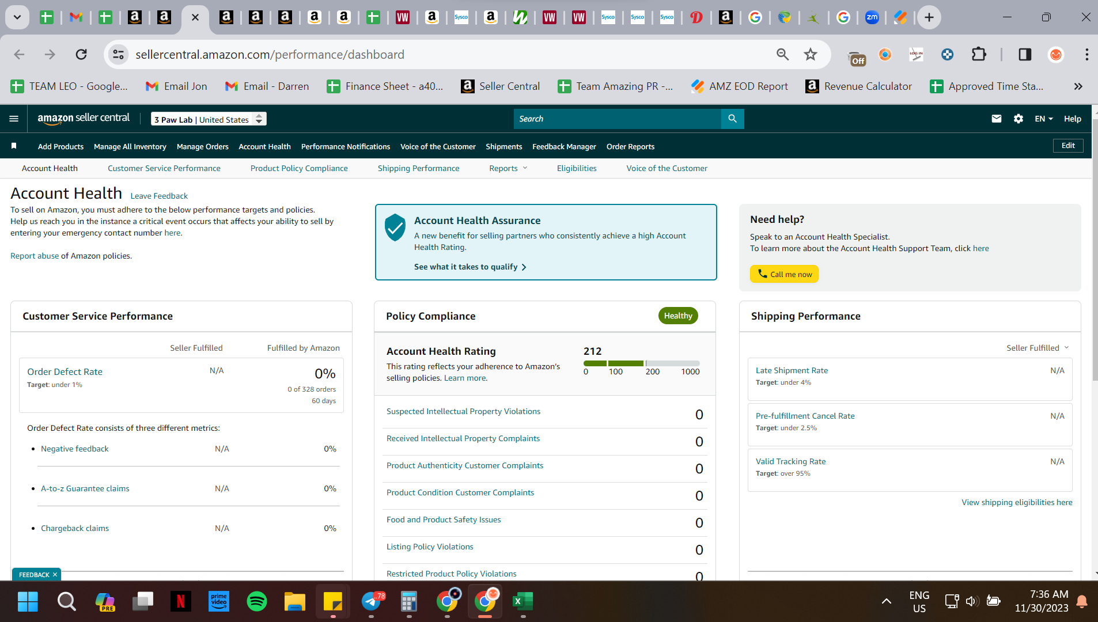This screenshot has height=622, width=1098.
Task: Click the bookmark flag icon in nav bar
Action: pos(14,146)
